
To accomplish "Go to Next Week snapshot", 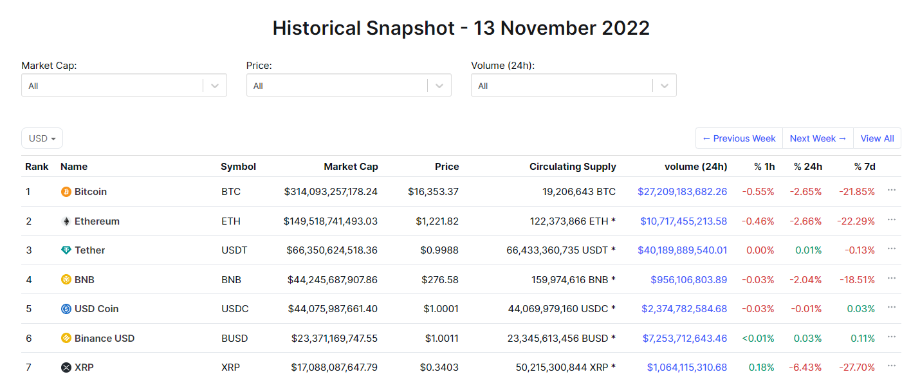I will [818, 138].
